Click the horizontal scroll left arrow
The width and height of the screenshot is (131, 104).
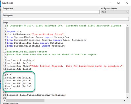[x=4, y=100]
